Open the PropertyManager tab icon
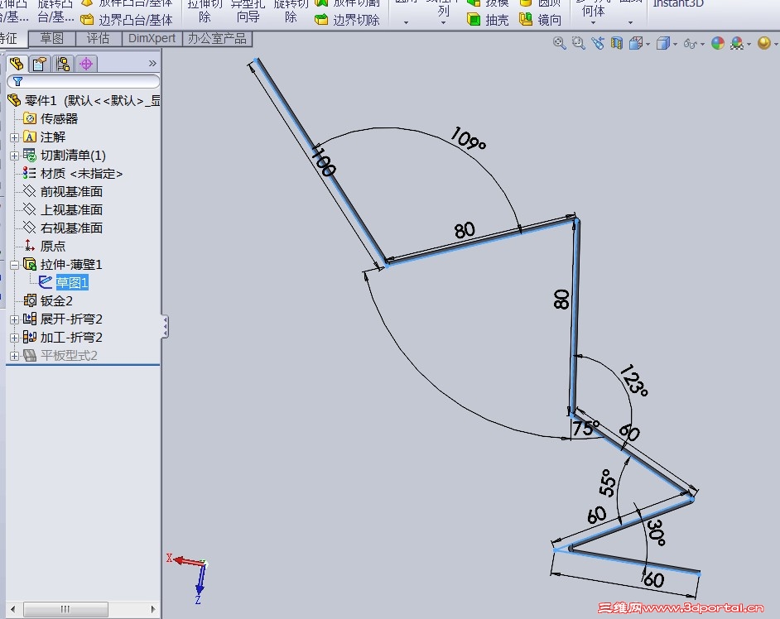Viewport: 780px width, 619px height. [39, 64]
